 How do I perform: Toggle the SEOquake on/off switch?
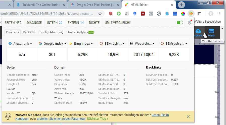coord(180,23)
